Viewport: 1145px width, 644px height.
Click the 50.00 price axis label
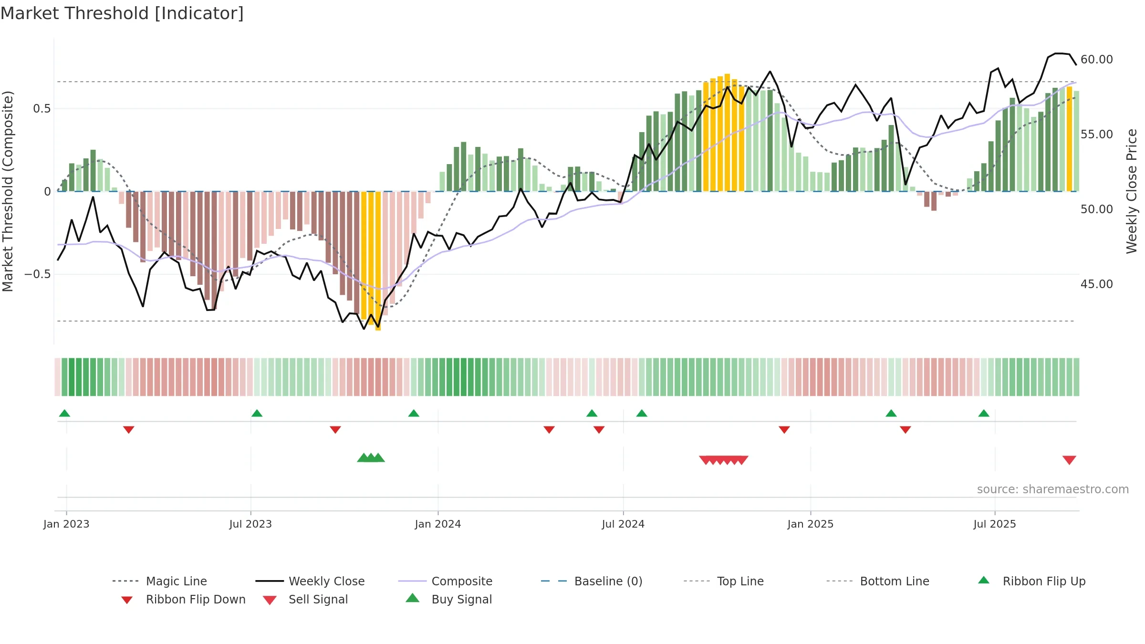click(1097, 209)
